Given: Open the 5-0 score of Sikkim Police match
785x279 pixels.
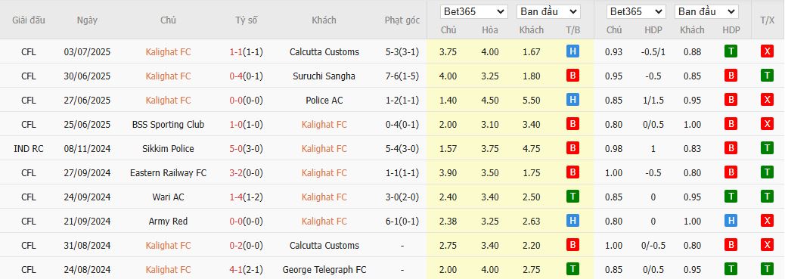Looking at the screenshot, I should pos(236,149).
